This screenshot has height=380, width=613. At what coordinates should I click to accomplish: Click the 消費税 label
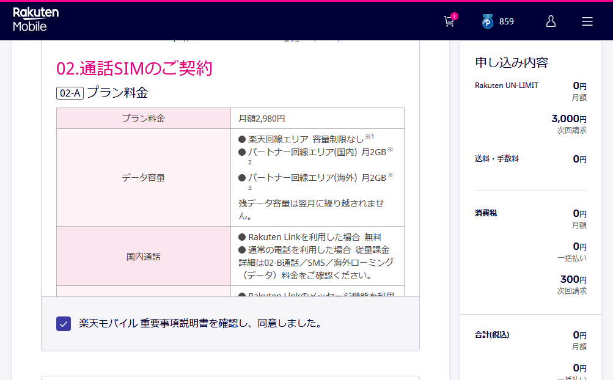pos(486,213)
